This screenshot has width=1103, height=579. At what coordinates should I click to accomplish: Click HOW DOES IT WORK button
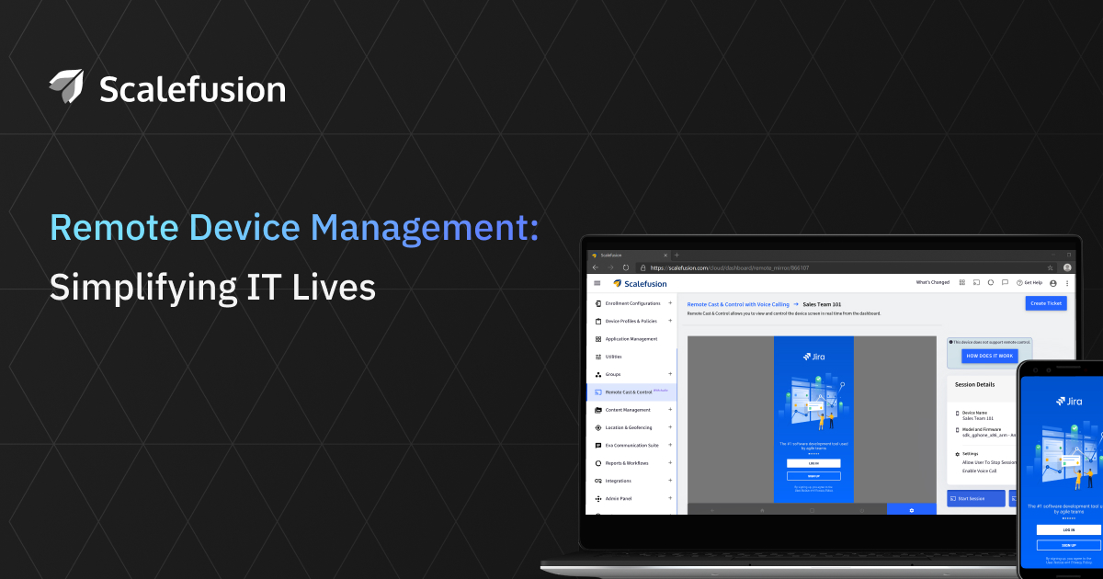coord(990,356)
